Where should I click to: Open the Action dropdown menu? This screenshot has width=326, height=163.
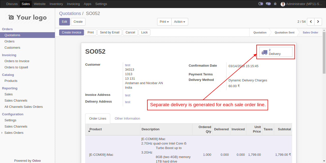coord(180,22)
